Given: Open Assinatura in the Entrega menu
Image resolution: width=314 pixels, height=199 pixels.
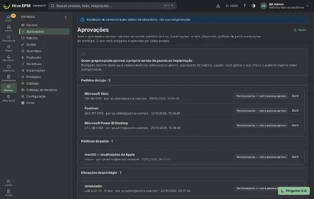Looking at the screenshot, I should tap(44, 51).
